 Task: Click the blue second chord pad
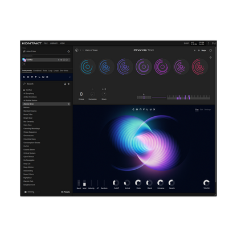point(106,67)
